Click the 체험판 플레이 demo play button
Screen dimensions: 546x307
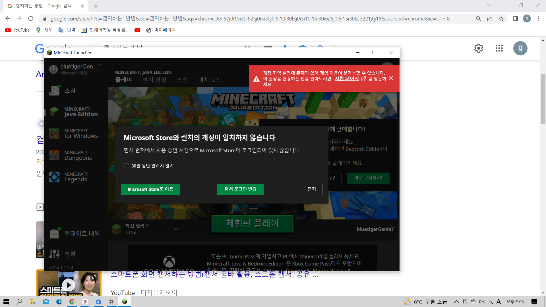click(252, 223)
